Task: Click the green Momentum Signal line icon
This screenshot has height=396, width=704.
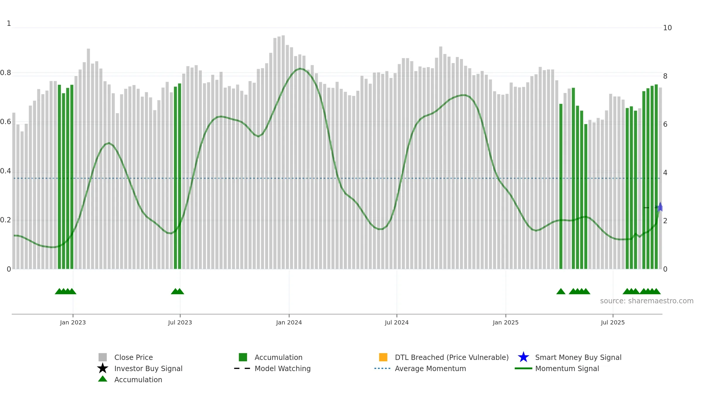Action: coord(523,368)
